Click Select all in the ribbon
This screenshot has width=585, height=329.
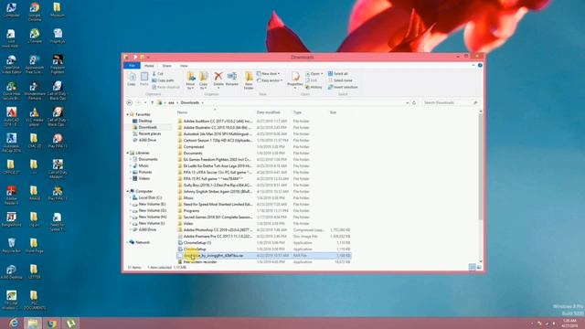[337, 74]
